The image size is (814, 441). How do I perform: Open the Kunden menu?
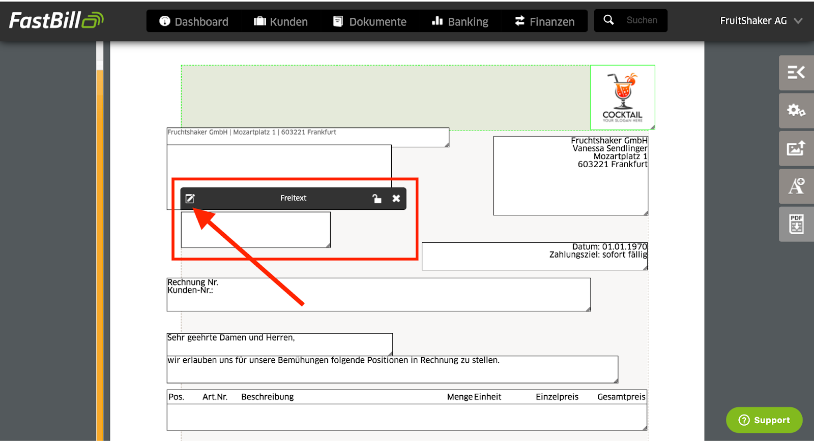pos(281,21)
